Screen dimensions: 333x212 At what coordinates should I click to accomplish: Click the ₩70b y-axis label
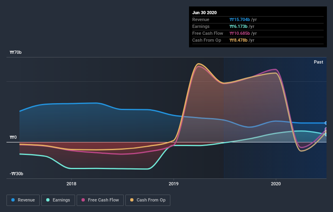(x=15, y=52)
